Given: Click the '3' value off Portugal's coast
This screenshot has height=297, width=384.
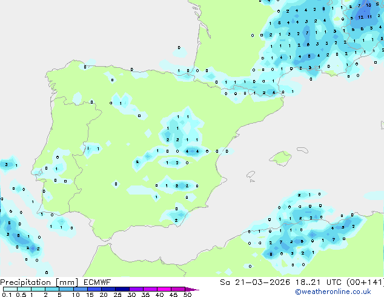Looking at the screenshot, I should (x=7, y=165).
